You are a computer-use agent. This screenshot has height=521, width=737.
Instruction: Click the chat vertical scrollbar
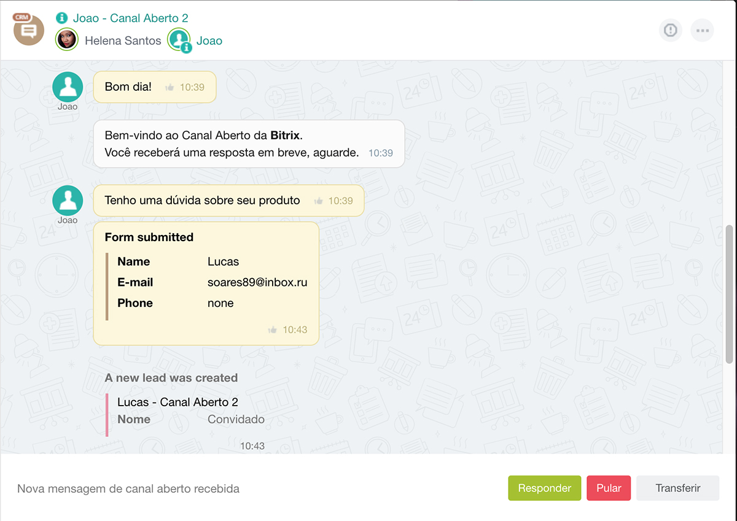[729, 295]
